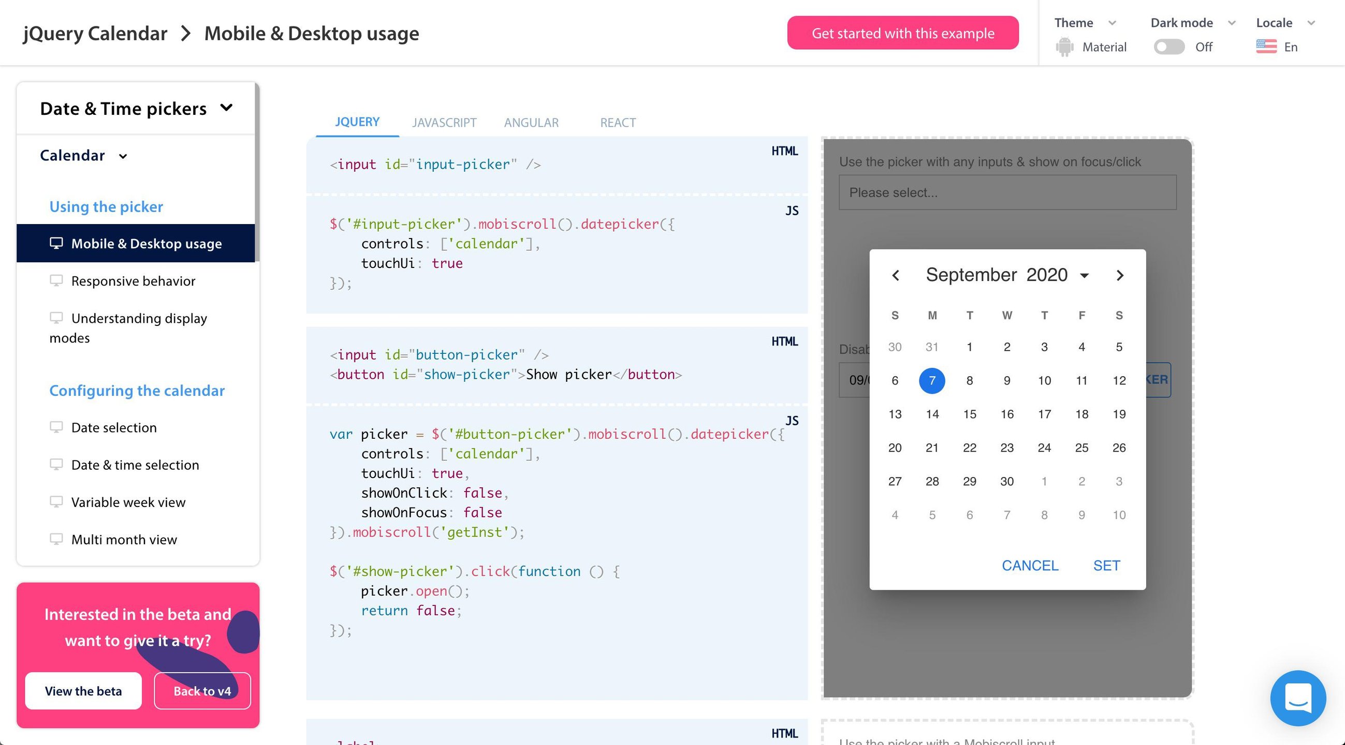Expand the Theme dropdown chevron
The width and height of the screenshot is (1345, 745).
tap(1112, 23)
